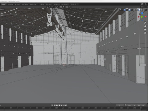The image size is (148, 111).
Task: Switch perspective/orthographic grid icon
Action: pyautogui.click(x=145, y=33)
